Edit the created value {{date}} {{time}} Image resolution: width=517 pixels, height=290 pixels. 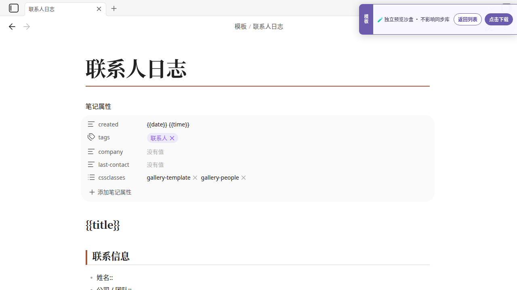(x=168, y=124)
